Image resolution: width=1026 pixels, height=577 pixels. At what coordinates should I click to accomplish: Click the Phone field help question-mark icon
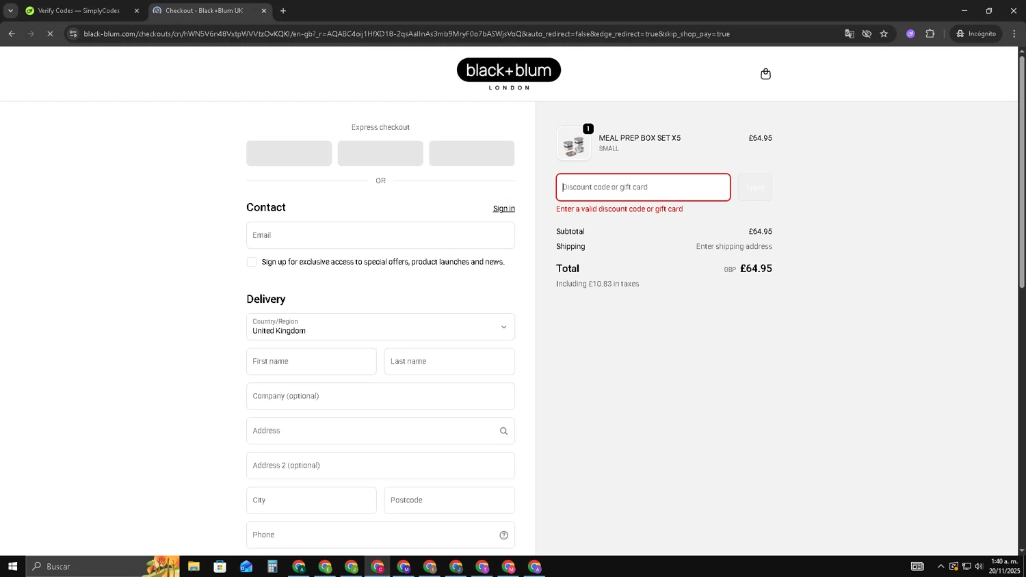click(x=503, y=535)
